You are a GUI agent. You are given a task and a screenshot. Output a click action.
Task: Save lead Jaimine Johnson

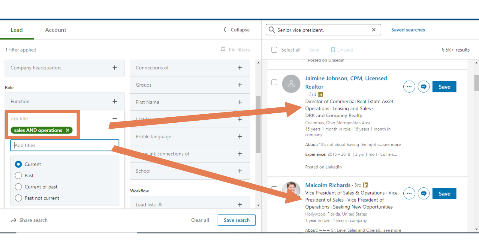(444, 87)
